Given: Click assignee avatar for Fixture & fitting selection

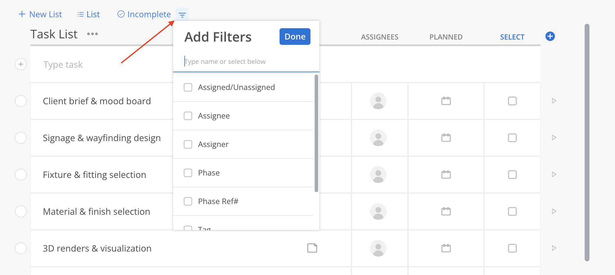Looking at the screenshot, I should coord(378,175).
